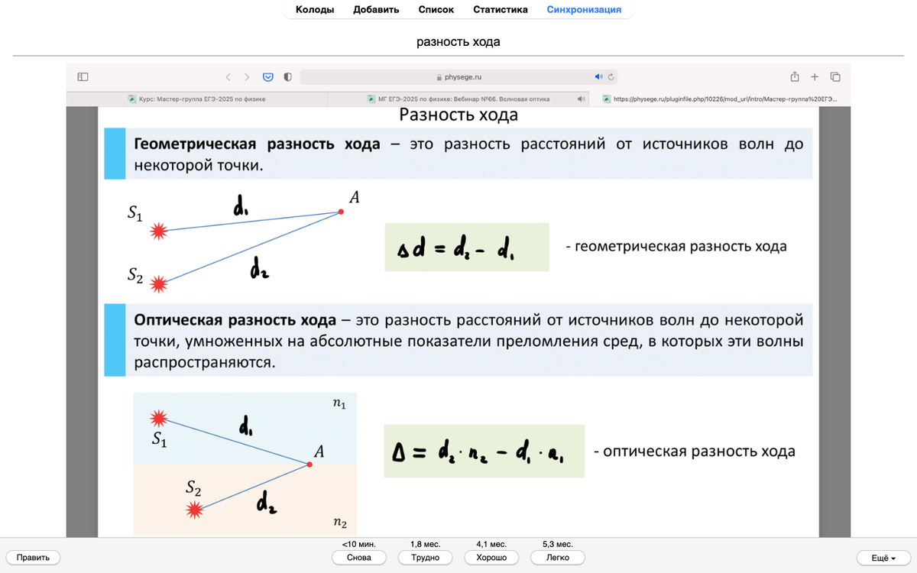The image size is (917, 573).
Task: Click the card question text разность хода
Action: [458, 41]
